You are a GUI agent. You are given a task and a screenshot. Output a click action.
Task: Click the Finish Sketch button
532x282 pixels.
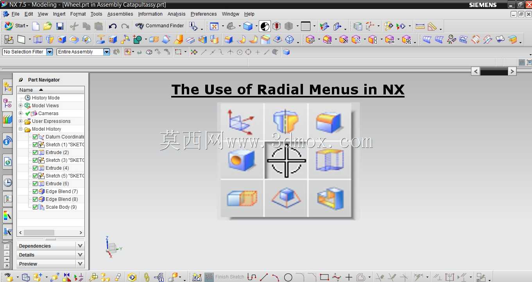click(225, 277)
